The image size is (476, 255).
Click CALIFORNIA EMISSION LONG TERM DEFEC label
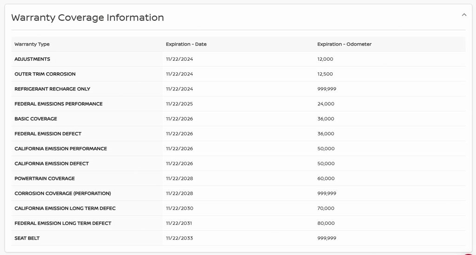tap(65, 209)
